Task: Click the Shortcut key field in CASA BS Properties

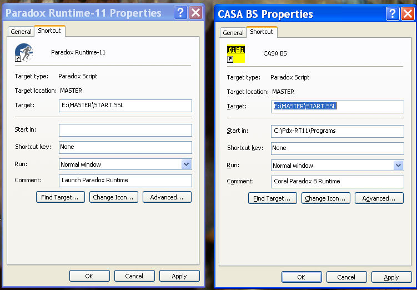Action: 338,148
